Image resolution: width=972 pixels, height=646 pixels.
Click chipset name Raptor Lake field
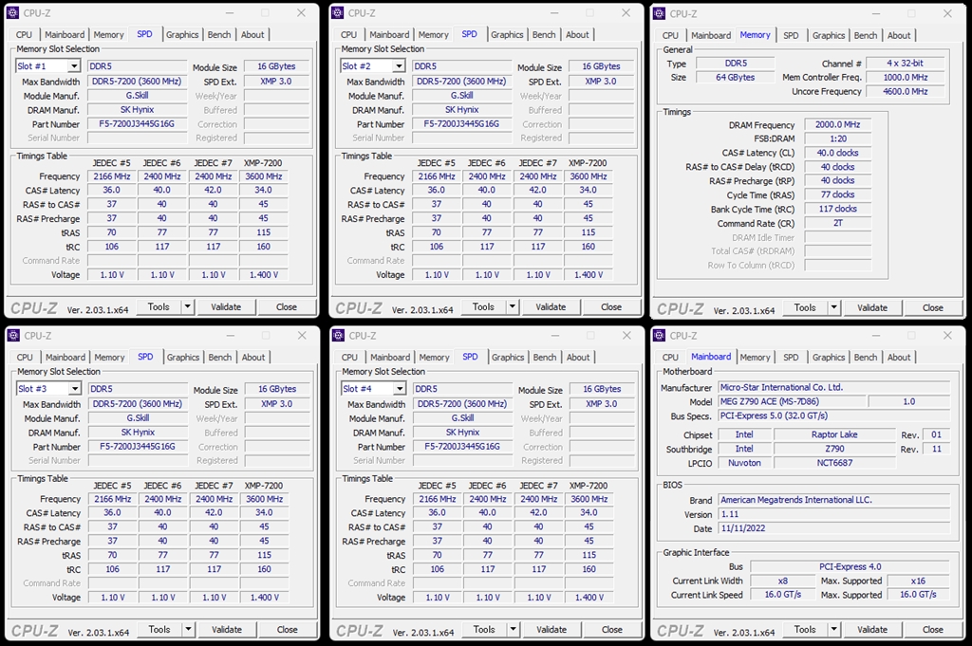834,434
